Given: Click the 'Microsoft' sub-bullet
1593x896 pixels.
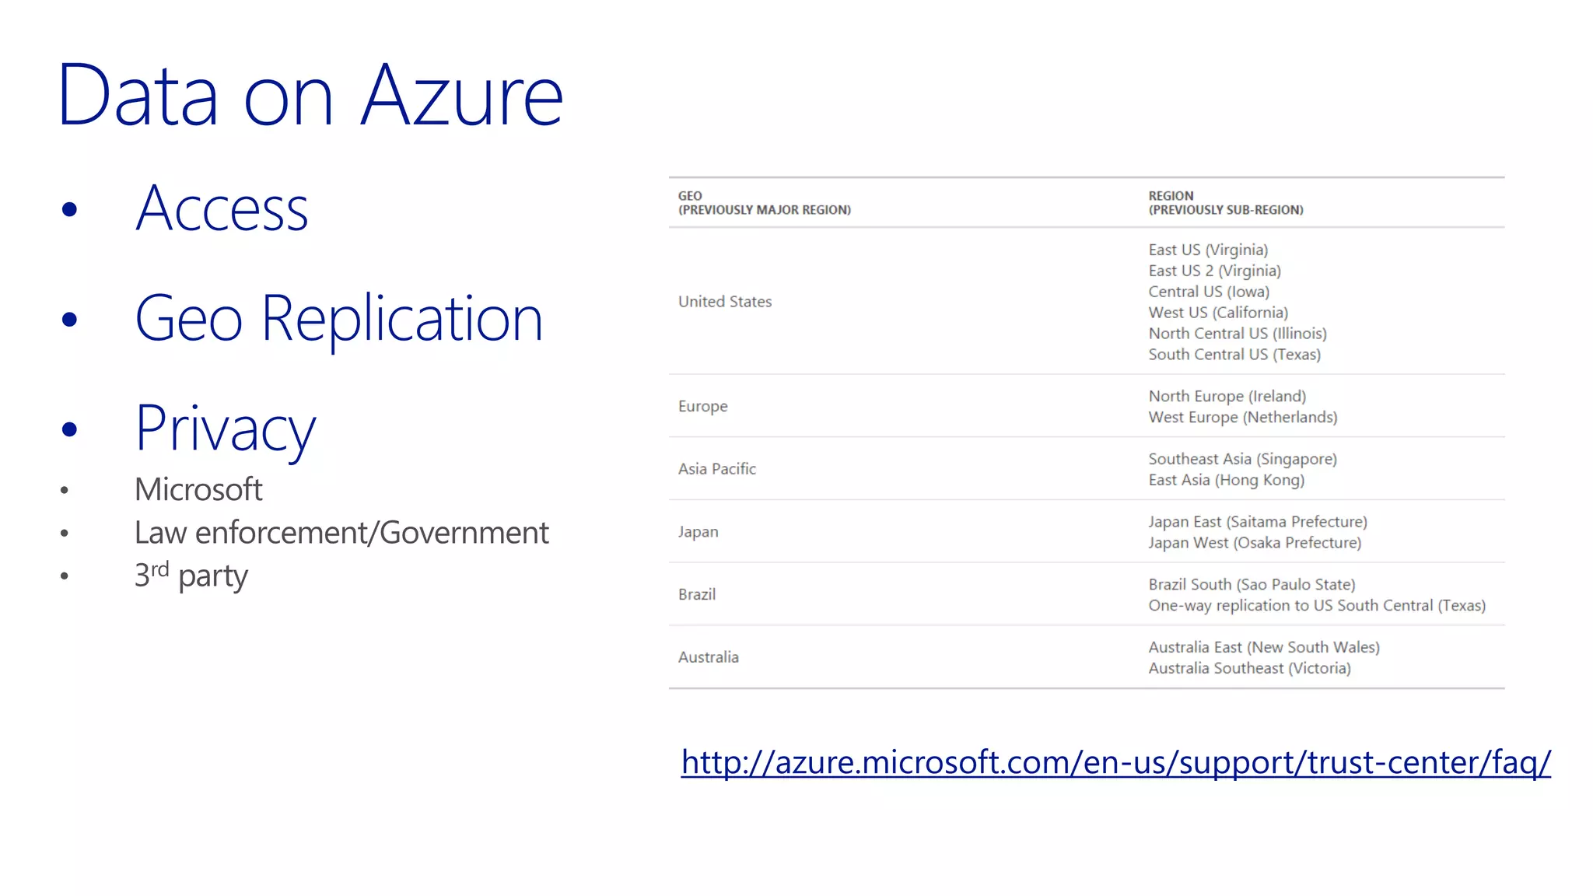Looking at the screenshot, I should (198, 489).
